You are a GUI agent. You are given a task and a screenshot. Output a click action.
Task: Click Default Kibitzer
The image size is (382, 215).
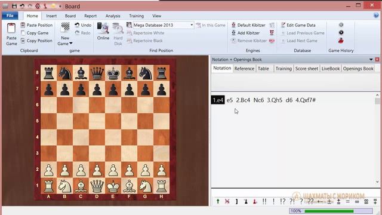(248, 25)
